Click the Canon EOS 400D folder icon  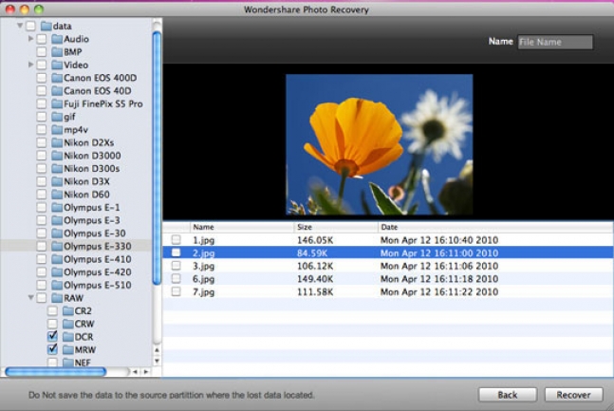point(57,78)
